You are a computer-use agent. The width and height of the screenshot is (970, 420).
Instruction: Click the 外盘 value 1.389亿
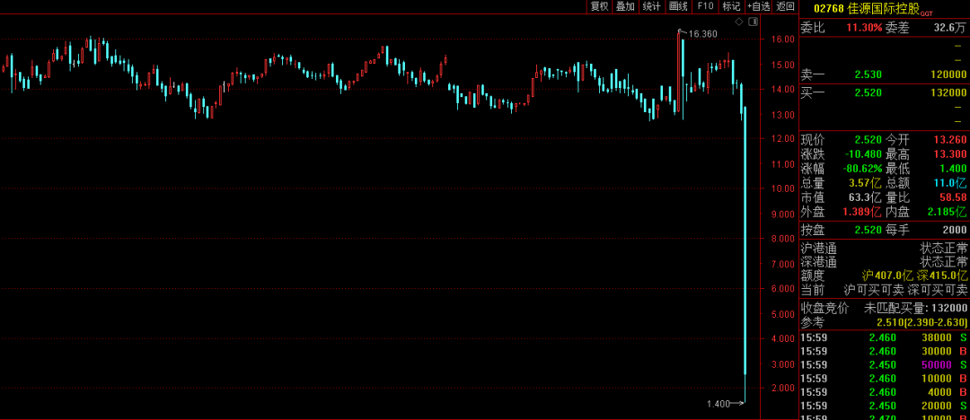tap(862, 212)
